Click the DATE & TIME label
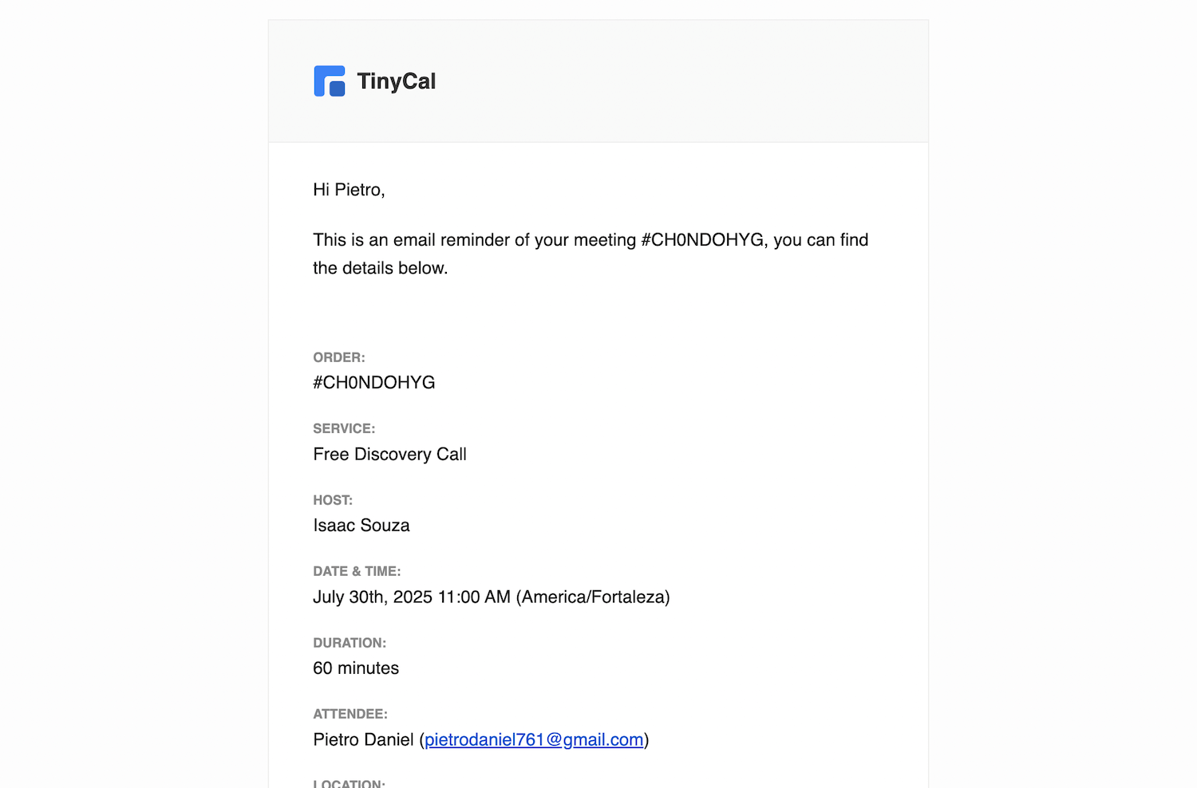Viewport: 1197px width, 788px height. point(357,571)
